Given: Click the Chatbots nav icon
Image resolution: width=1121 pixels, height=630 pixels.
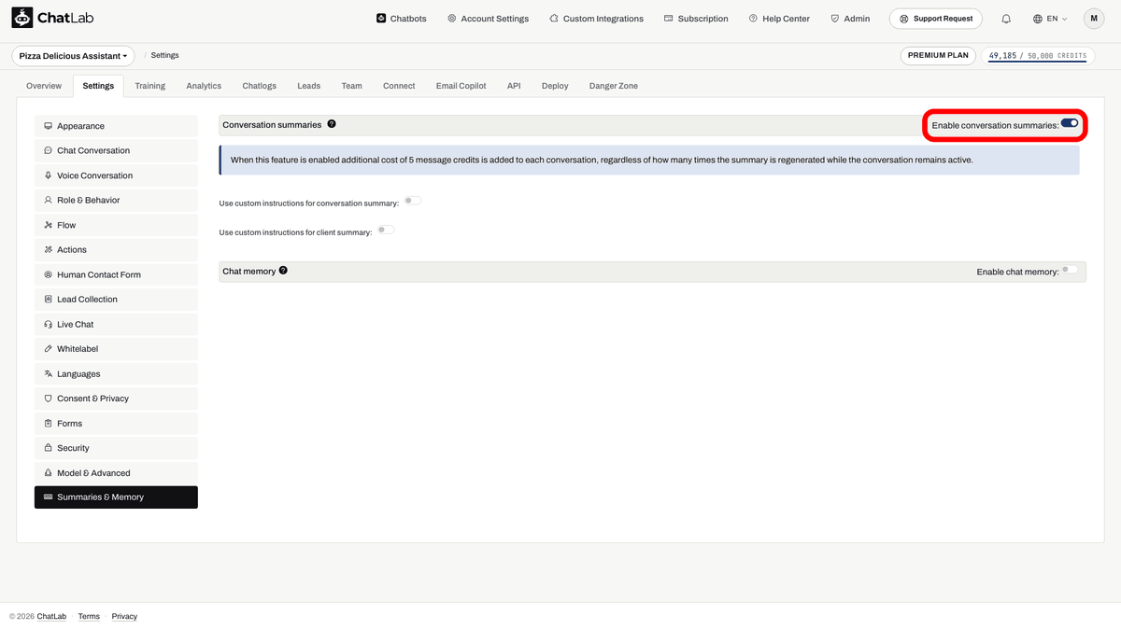Looking at the screenshot, I should pos(381,19).
